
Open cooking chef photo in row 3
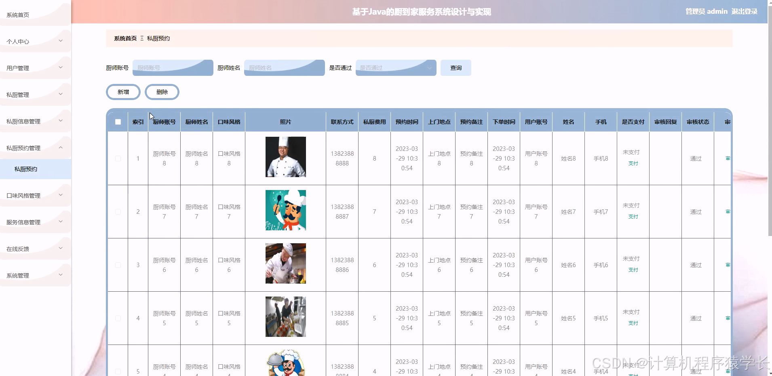click(x=286, y=263)
